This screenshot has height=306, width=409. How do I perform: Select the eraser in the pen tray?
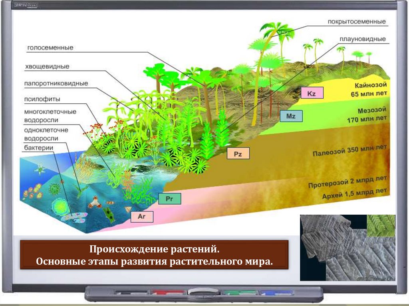(x=204, y=292)
